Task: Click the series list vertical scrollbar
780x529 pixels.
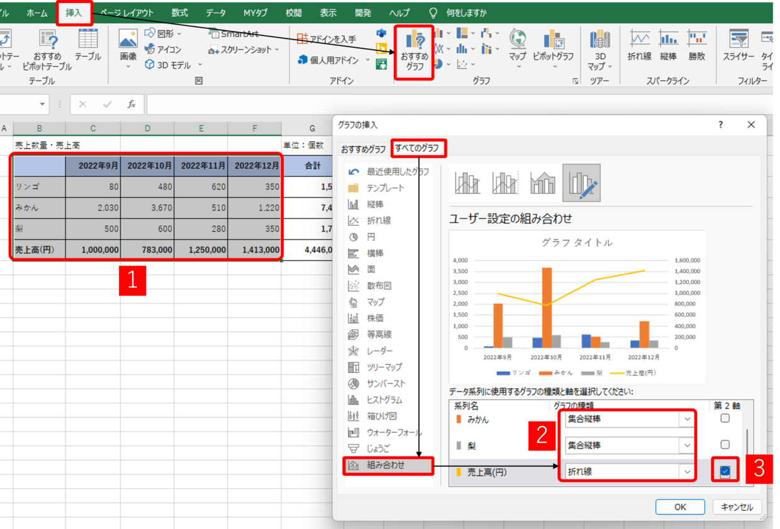Action: pyautogui.click(x=747, y=443)
